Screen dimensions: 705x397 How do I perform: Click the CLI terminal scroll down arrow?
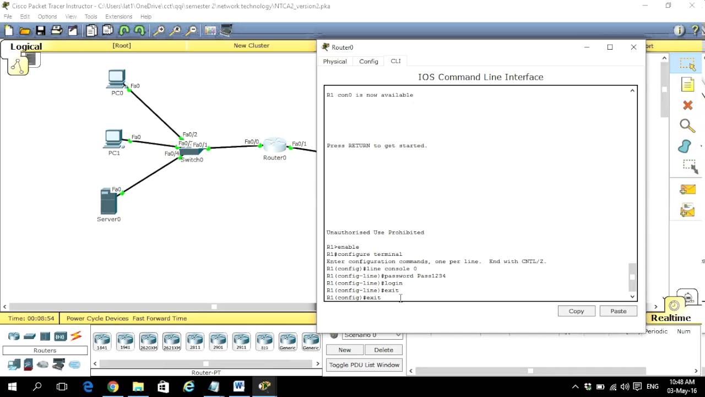tap(632, 297)
